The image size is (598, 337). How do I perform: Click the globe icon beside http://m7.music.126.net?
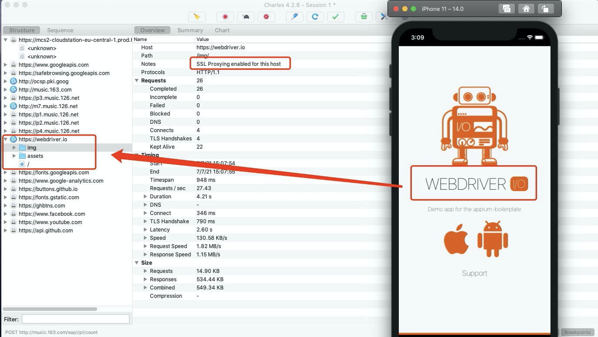[x=13, y=106]
